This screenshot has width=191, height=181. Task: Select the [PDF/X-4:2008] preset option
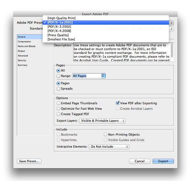coord(106,31)
